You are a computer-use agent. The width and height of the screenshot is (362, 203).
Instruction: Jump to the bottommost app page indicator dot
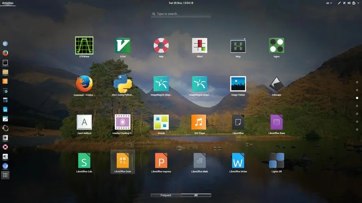(x=357, y=130)
